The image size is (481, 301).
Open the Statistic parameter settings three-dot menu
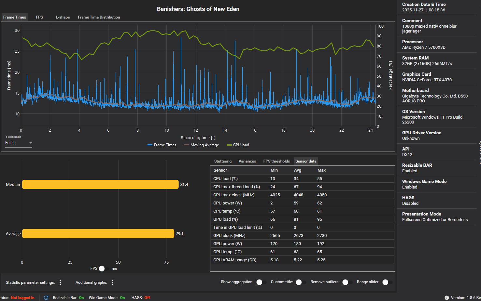coord(60,282)
